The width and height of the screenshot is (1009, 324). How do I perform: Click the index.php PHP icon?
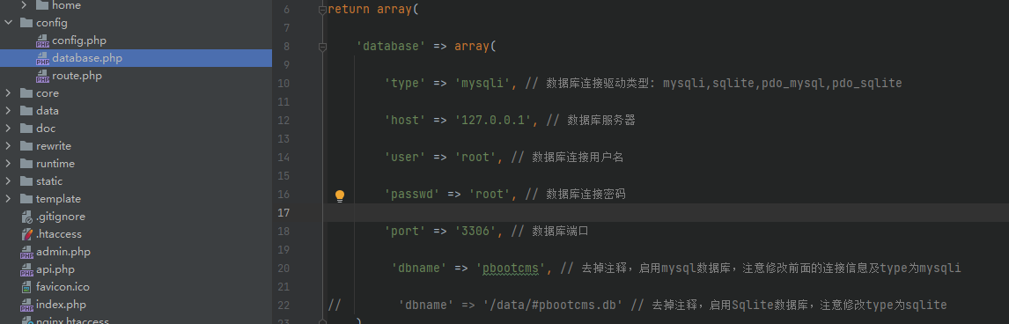coord(26,306)
